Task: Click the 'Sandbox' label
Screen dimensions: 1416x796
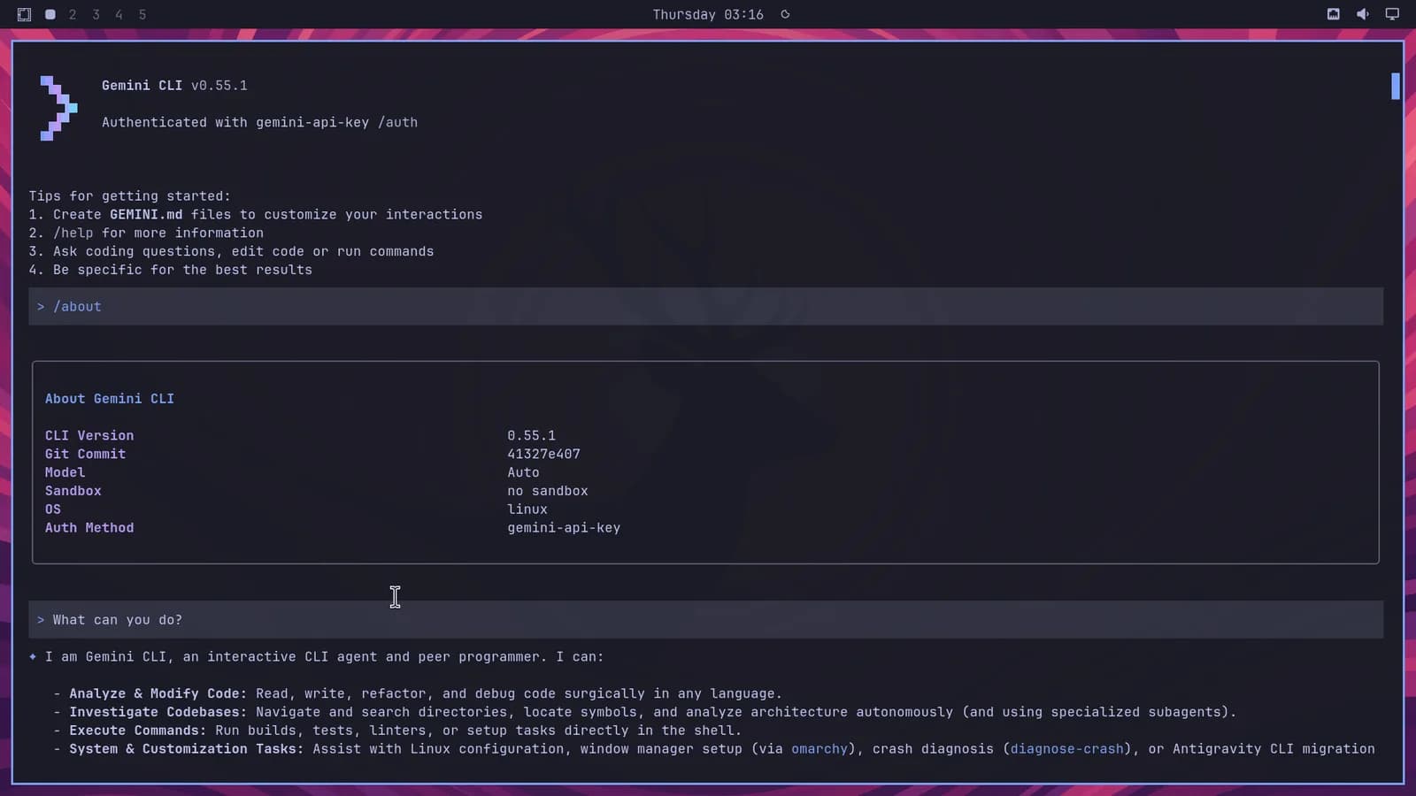Action: 73,491
